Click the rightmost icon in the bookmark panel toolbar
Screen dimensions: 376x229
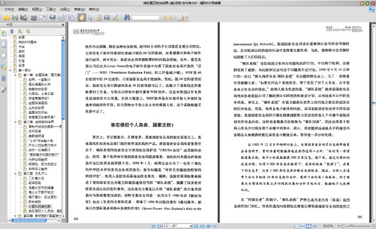29,31
